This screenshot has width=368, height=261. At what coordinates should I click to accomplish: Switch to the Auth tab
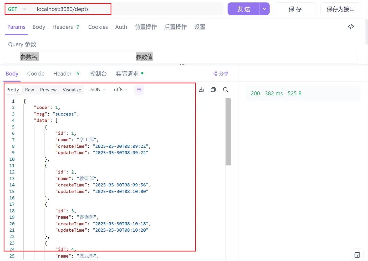(x=121, y=27)
